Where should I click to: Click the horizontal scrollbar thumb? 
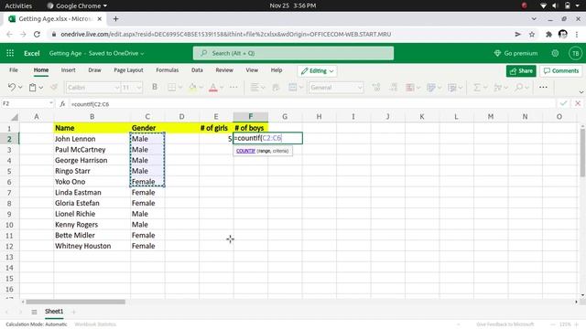[75, 302]
